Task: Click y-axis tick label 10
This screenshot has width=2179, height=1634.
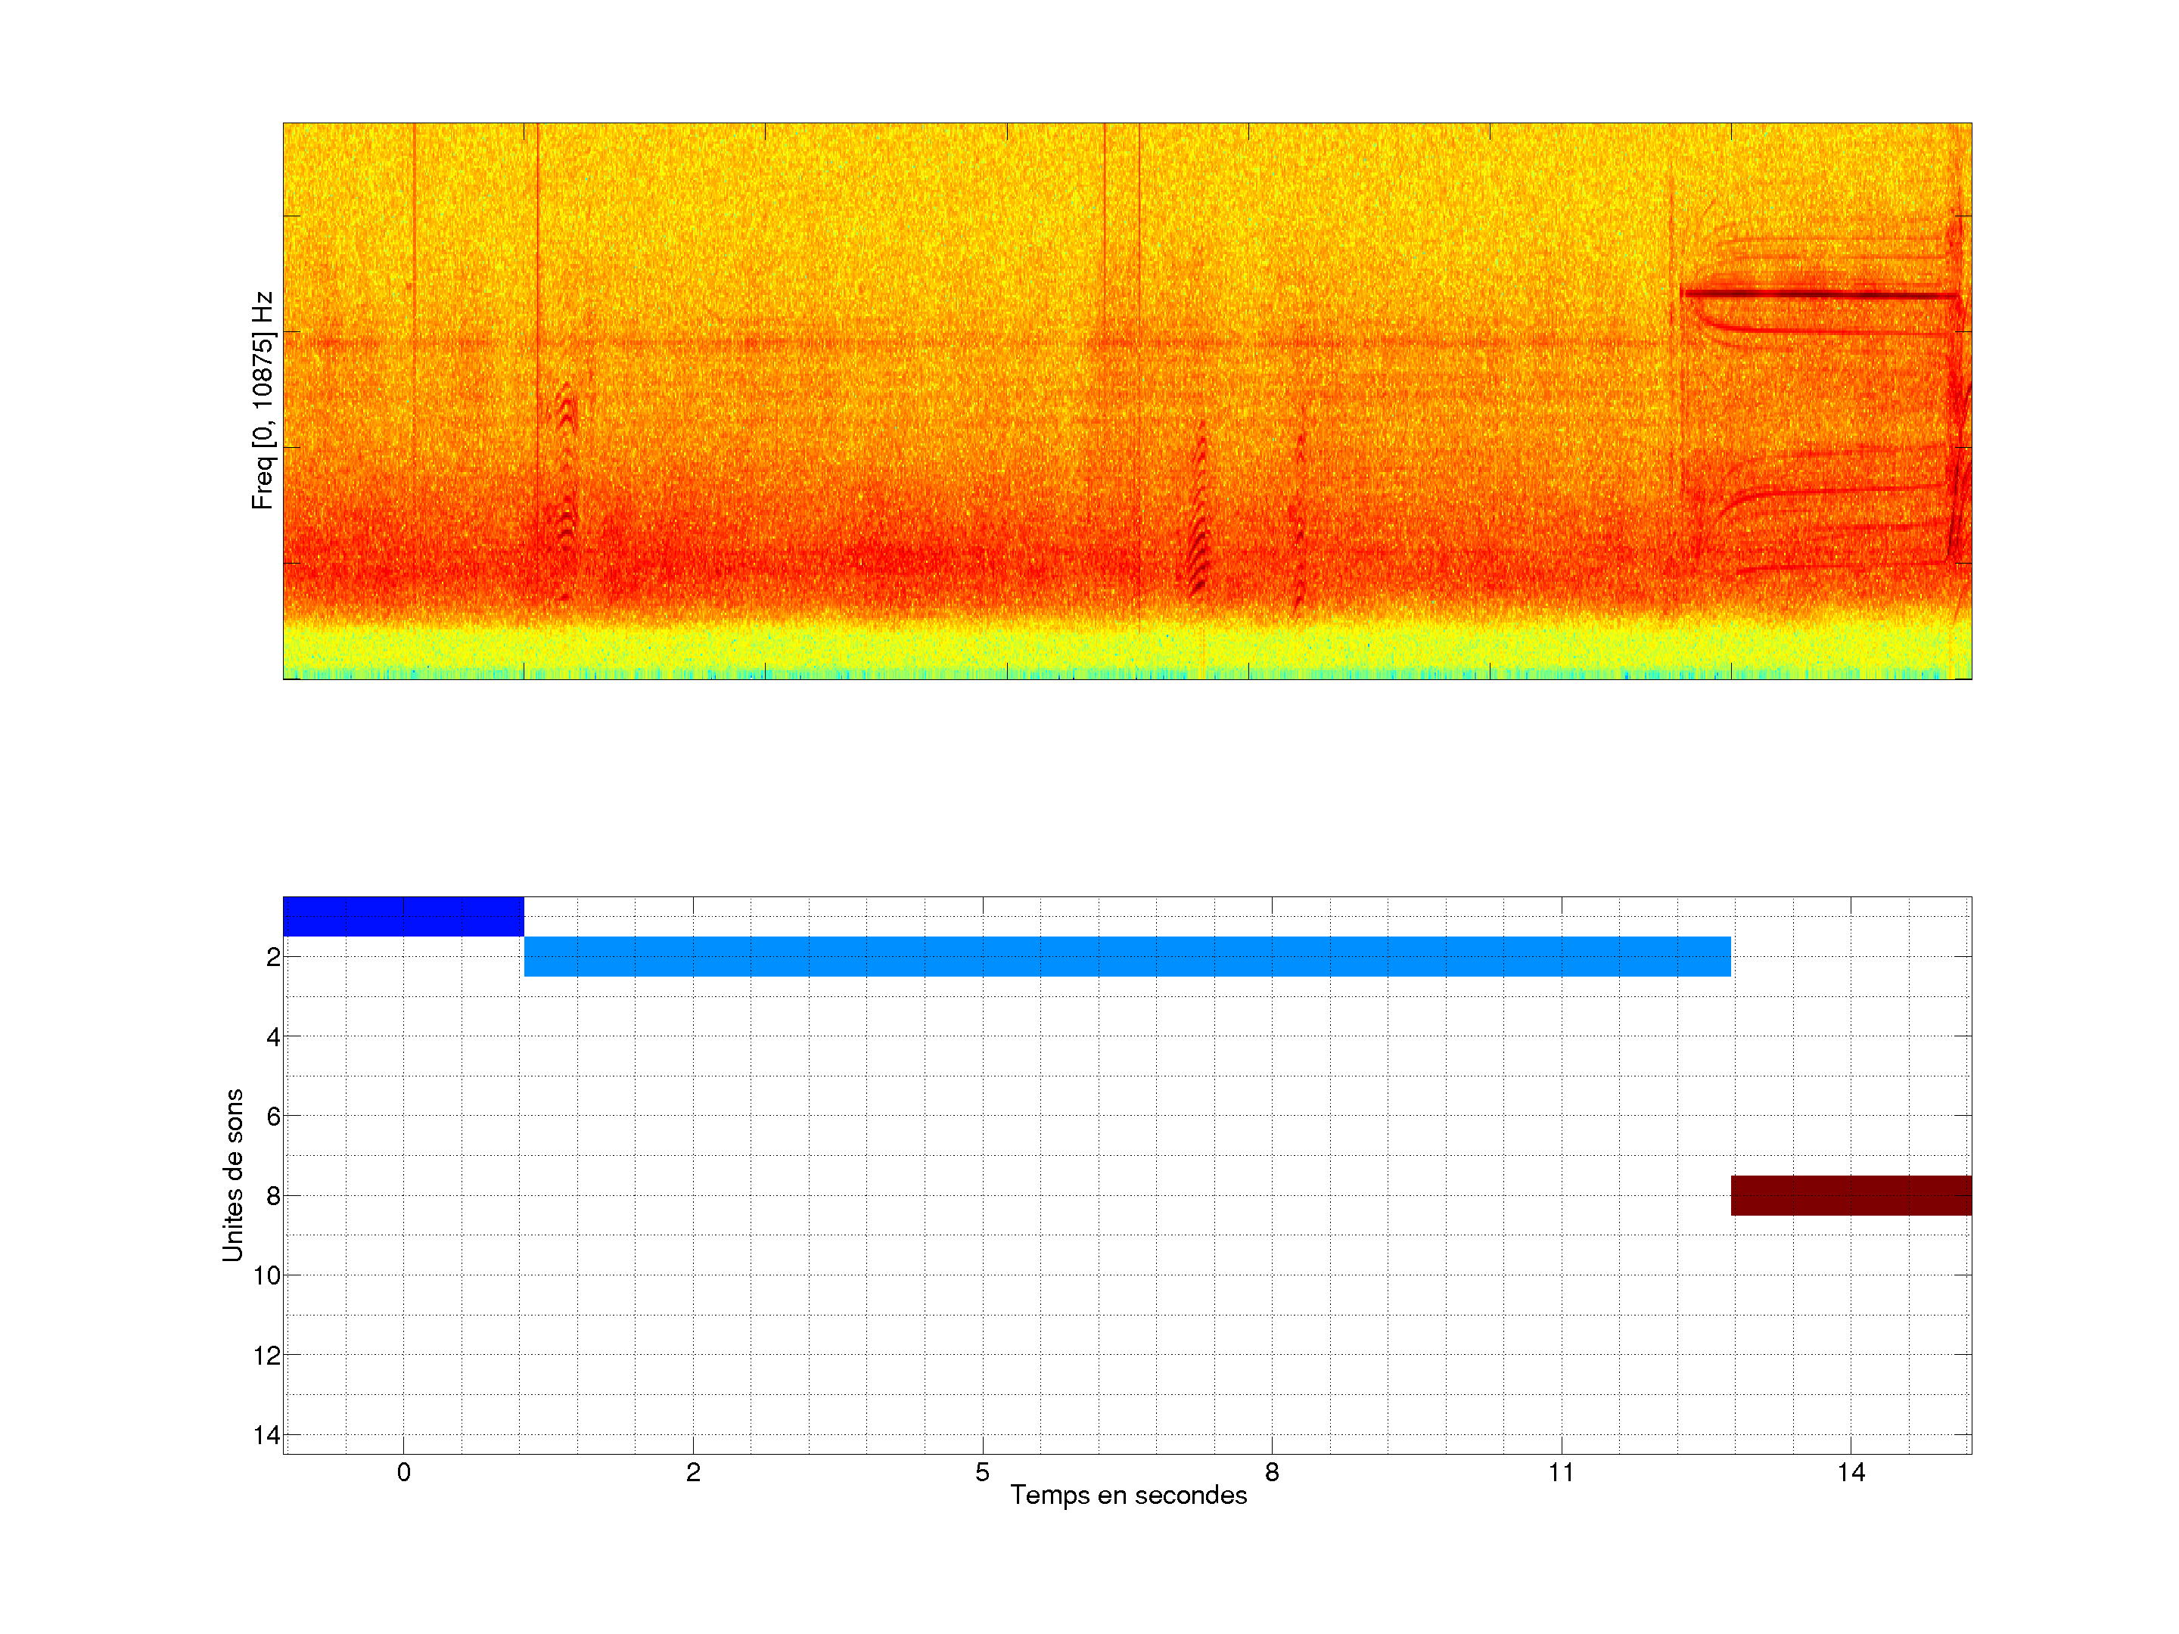Action: [267, 1275]
